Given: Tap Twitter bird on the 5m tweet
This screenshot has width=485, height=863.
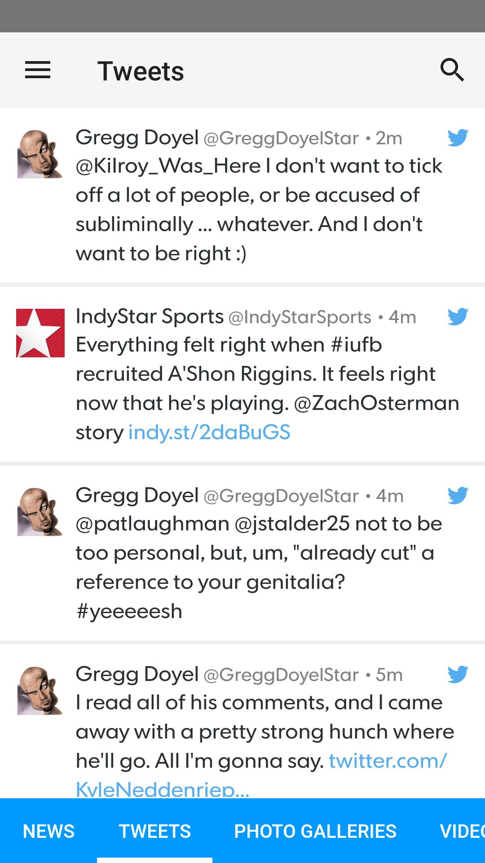Looking at the screenshot, I should click(458, 674).
